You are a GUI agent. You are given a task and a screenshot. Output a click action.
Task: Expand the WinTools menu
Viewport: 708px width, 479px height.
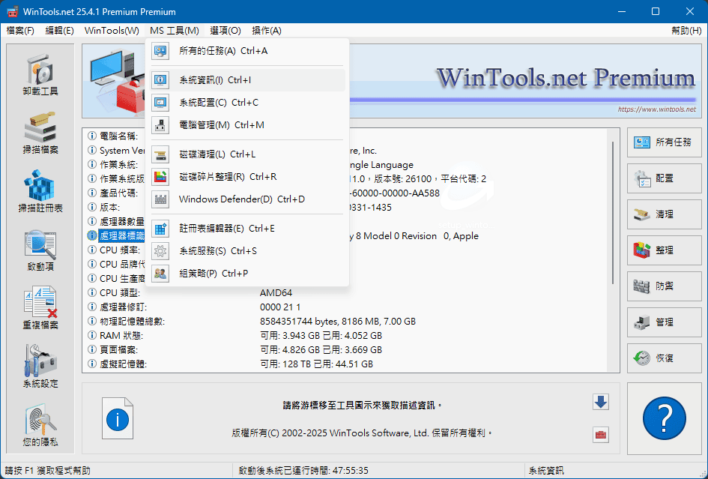point(112,31)
